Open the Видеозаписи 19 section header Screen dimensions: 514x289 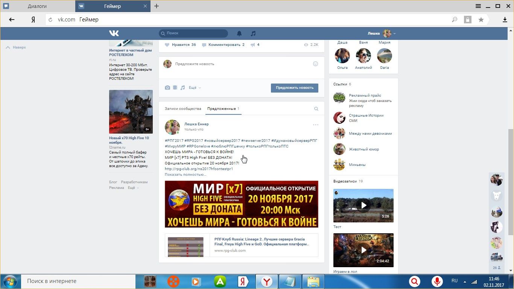348,181
